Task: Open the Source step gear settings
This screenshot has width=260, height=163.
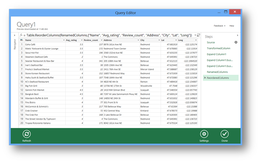Action: click(x=236, y=42)
